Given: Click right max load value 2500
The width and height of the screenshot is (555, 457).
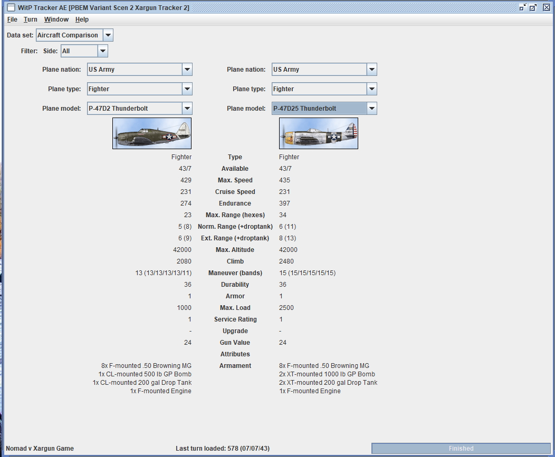Looking at the screenshot, I should click(x=286, y=308).
